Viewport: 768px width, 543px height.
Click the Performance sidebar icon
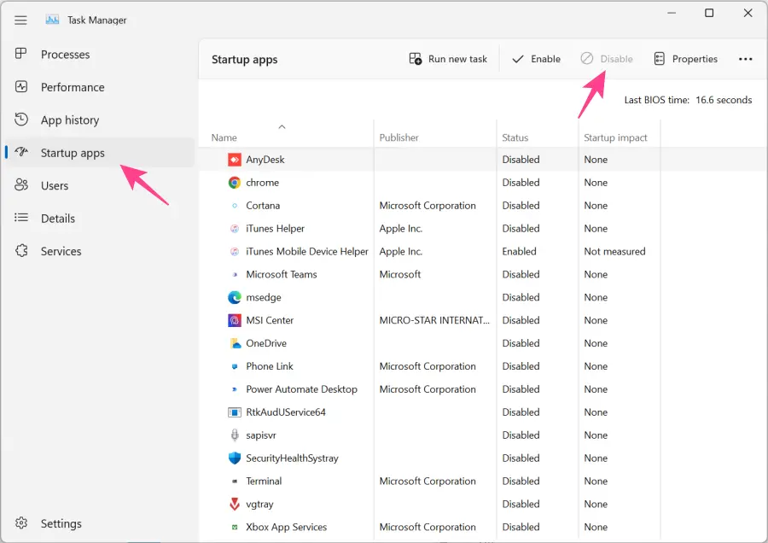tap(21, 87)
